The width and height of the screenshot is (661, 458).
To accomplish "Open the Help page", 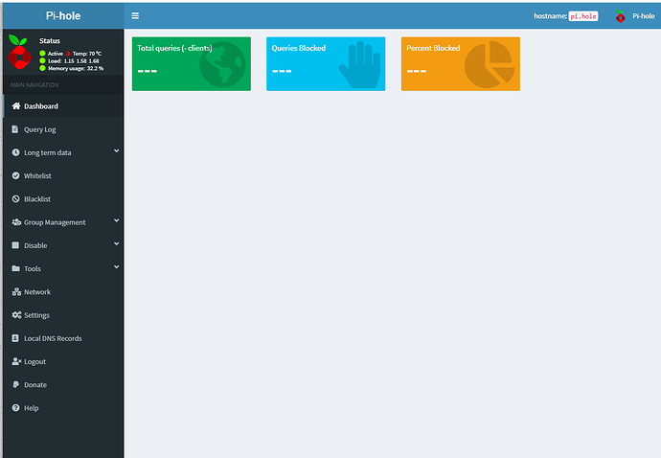I will pos(31,408).
